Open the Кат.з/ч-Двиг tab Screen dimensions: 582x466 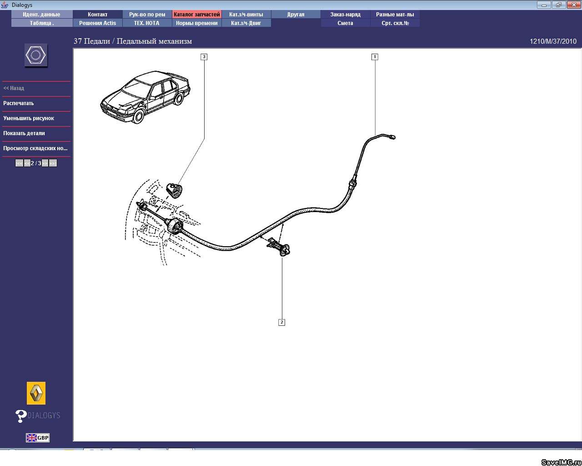click(x=246, y=23)
